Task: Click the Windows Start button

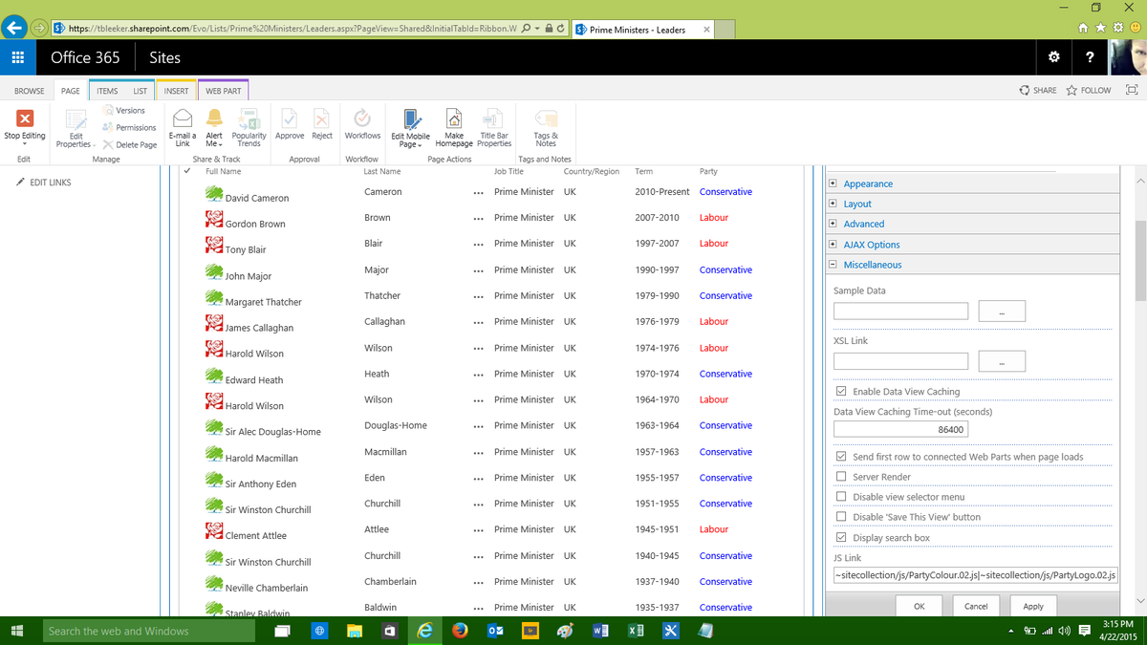Action: click(17, 631)
